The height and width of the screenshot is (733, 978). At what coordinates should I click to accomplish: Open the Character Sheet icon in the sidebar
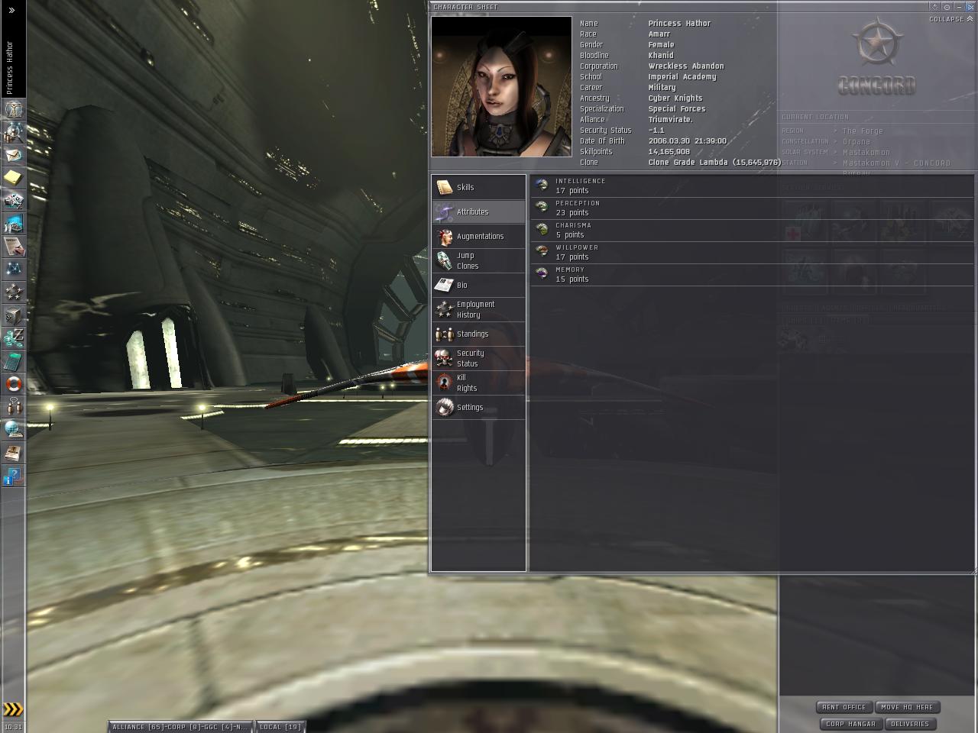(x=13, y=109)
